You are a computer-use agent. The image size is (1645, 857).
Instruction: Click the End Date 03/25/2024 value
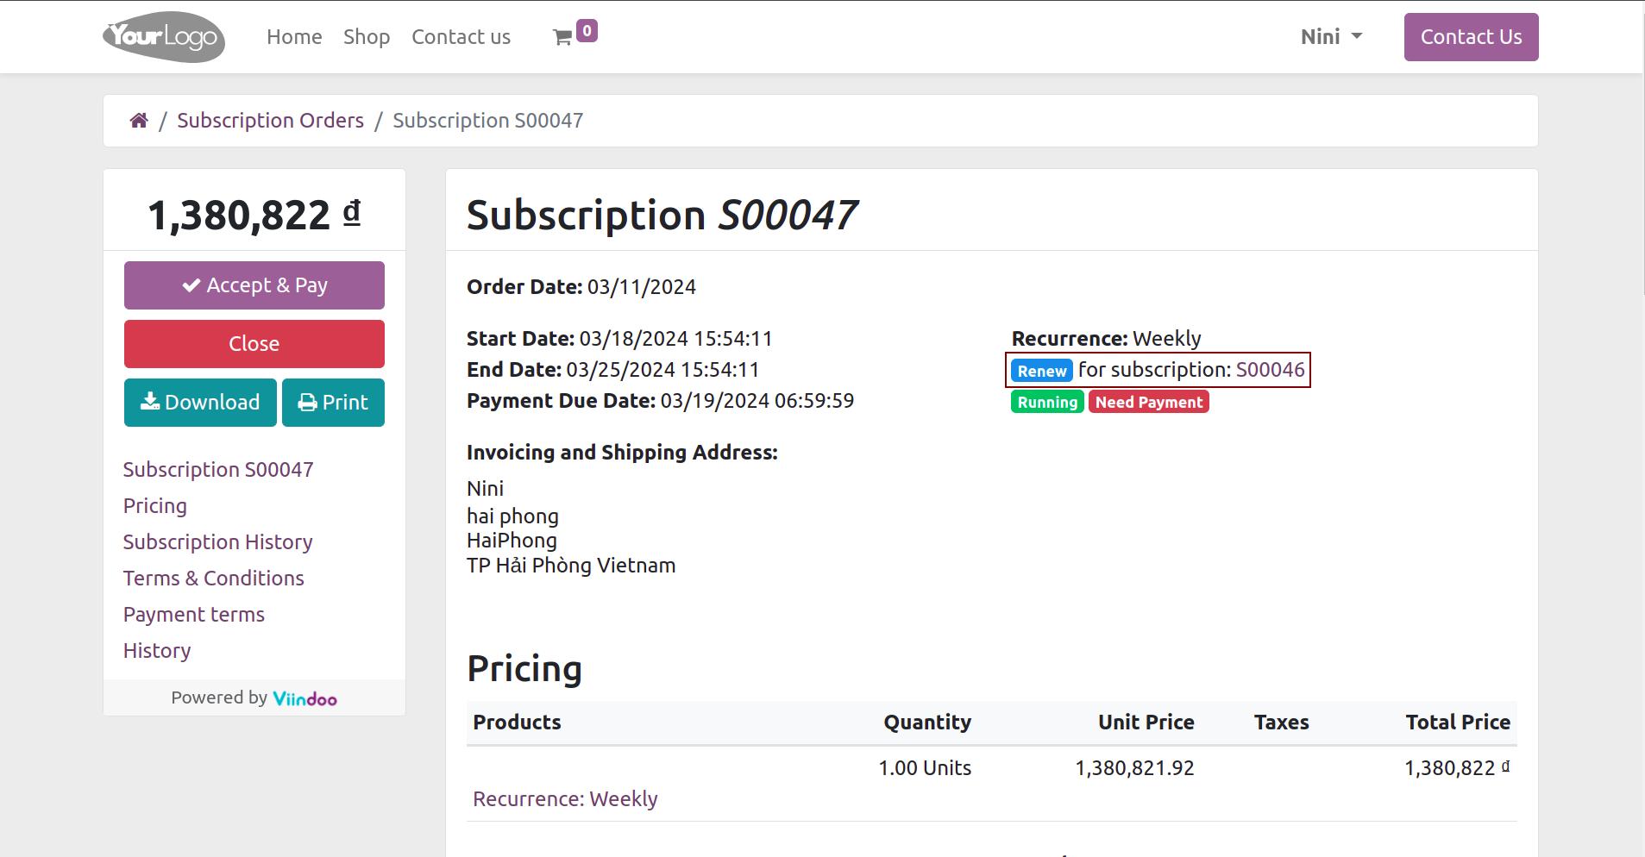pyautogui.click(x=662, y=370)
